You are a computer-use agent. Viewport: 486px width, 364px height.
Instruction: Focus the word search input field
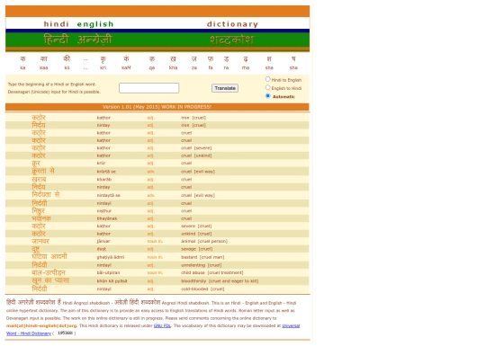click(149, 88)
